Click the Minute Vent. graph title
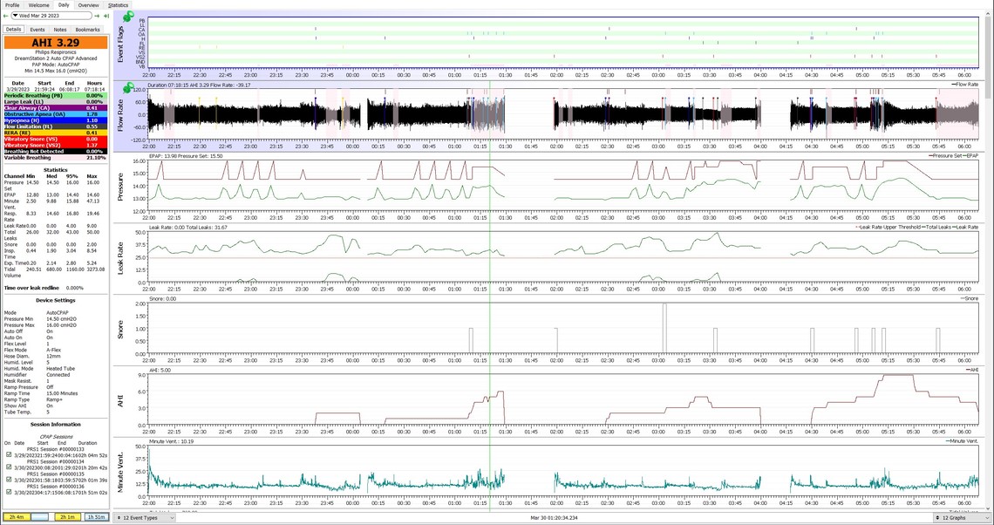Image resolution: width=994 pixels, height=525 pixels. pyautogui.click(x=120, y=473)
